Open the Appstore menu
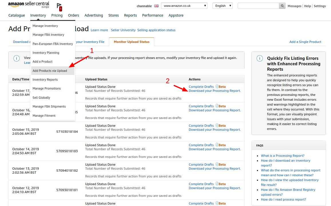The image size is (331, 206). point(176,15)
